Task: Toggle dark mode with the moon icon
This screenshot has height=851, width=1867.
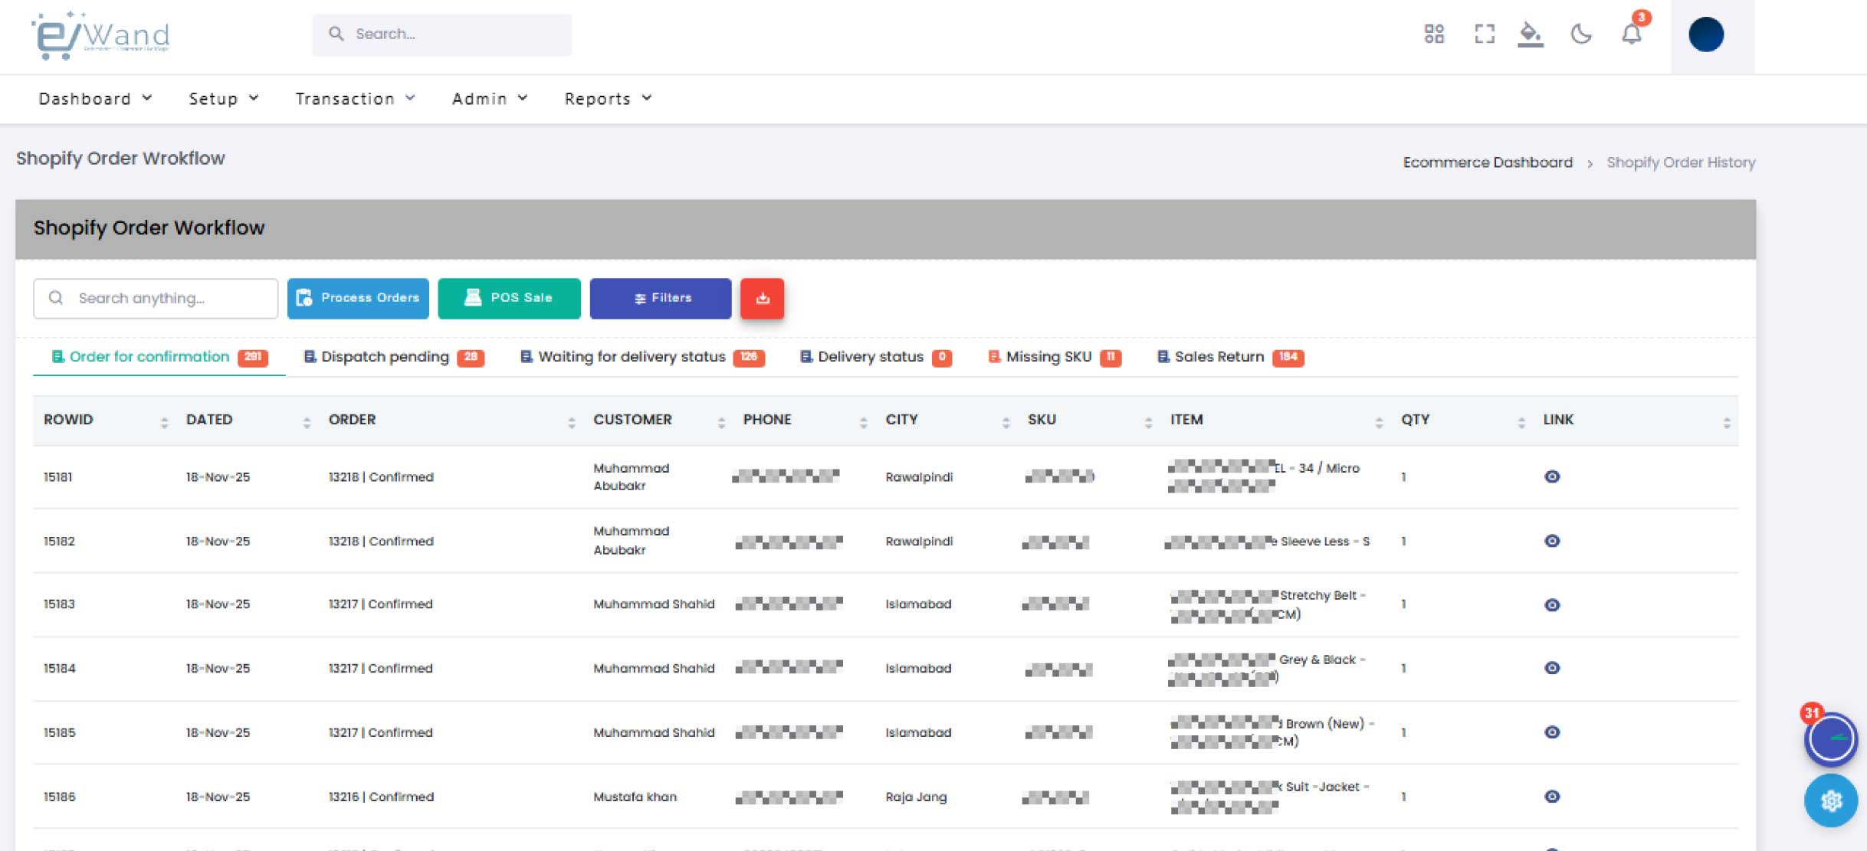Action: (x=1582, y=34)
